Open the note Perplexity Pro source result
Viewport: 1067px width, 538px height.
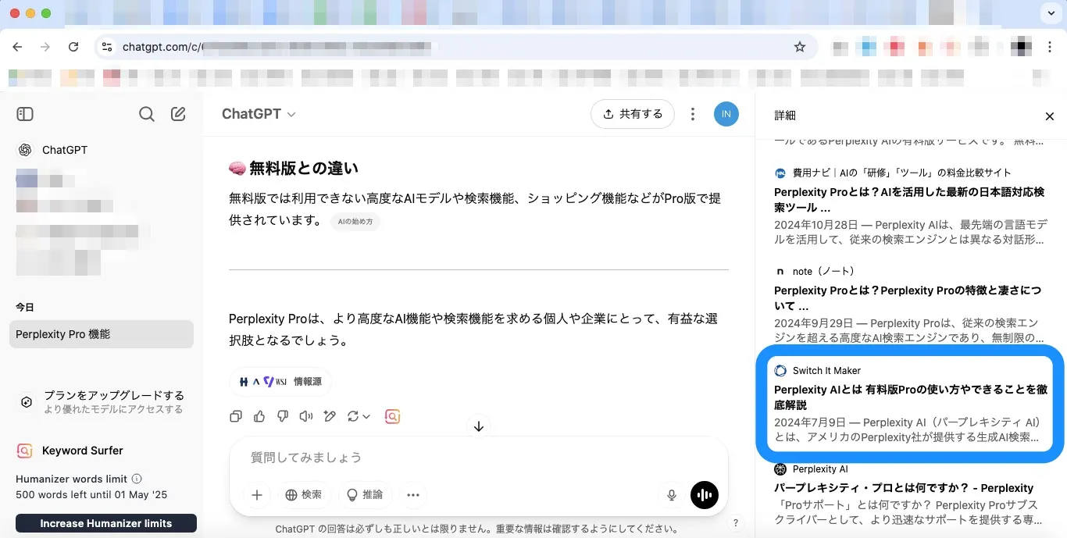click(910, 305)
